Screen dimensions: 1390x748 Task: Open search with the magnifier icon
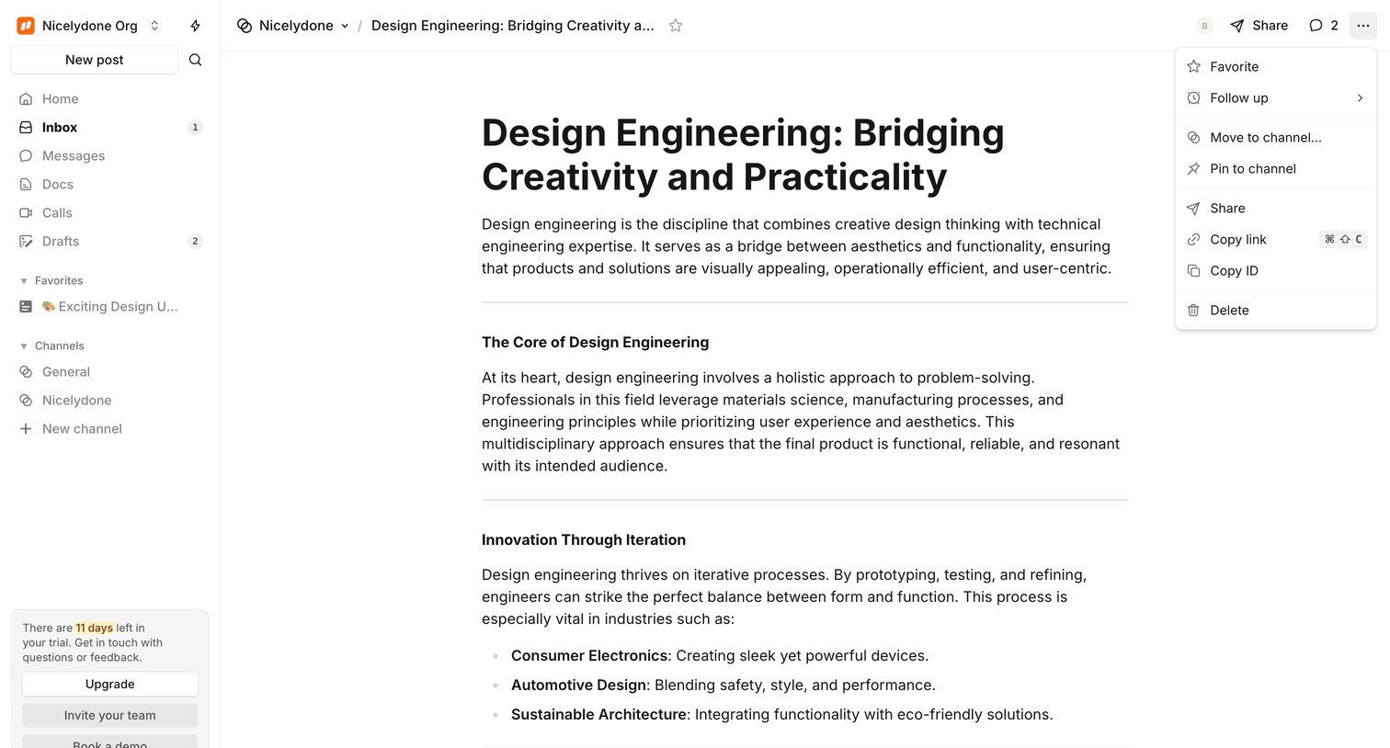coord(195,60)
